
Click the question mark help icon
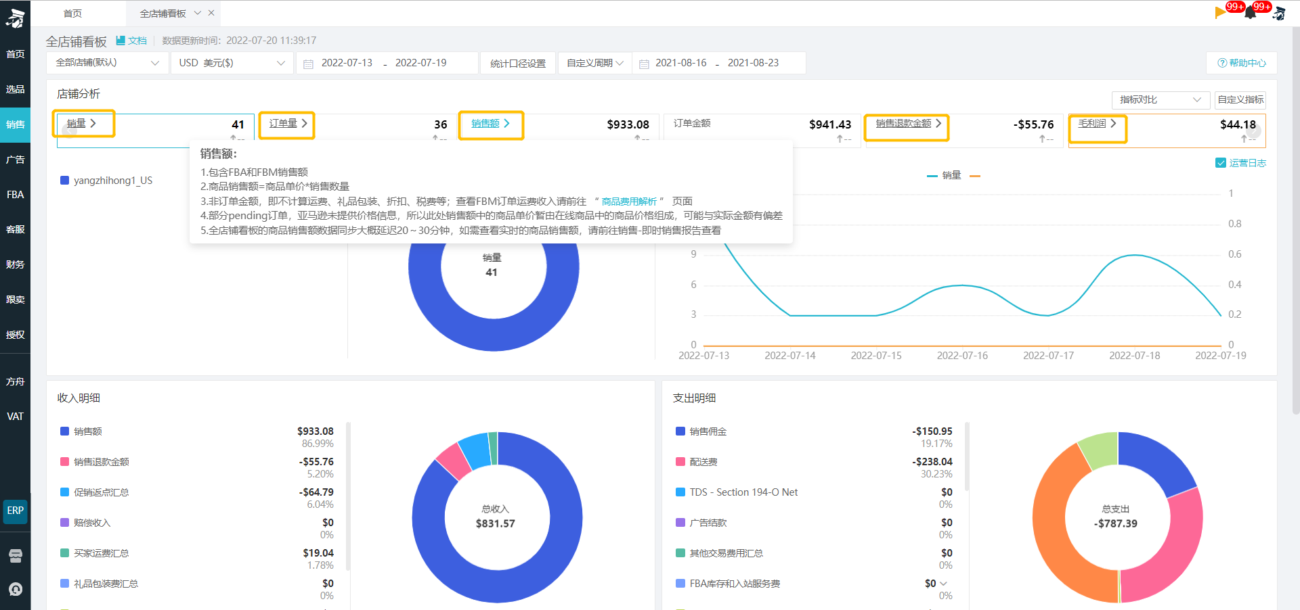[1222, 63]
